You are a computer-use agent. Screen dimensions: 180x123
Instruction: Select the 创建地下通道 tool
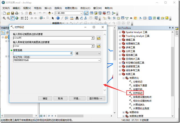pos(140,86)
